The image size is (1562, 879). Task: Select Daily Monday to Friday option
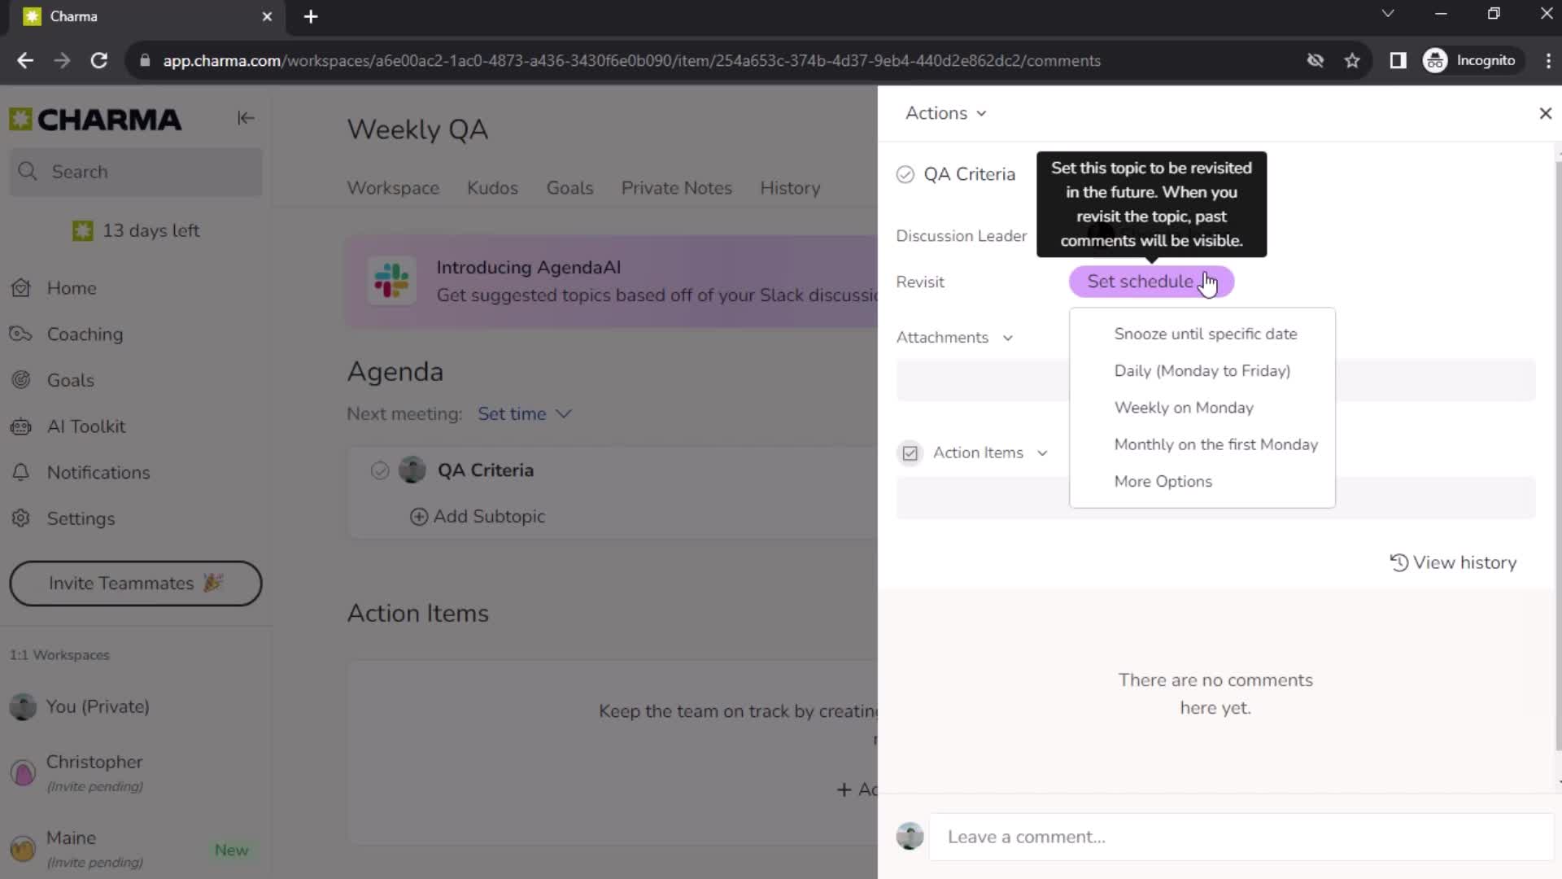pyautogui.click(x=1202, y=370)
